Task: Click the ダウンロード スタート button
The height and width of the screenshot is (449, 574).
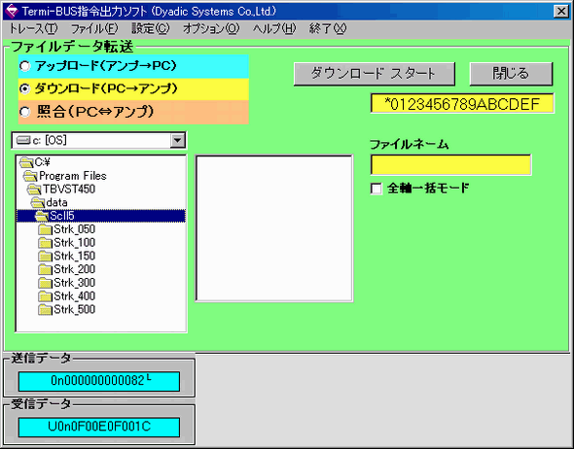Action: pyautogui.click(x=375, y=74)
